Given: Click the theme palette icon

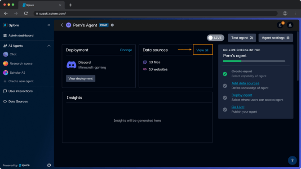Looking at the screenshot, I should click(49, 165).
